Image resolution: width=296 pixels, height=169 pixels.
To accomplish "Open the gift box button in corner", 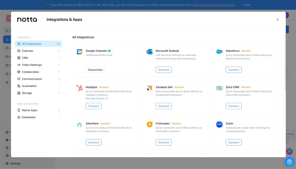I will [289, 162].
